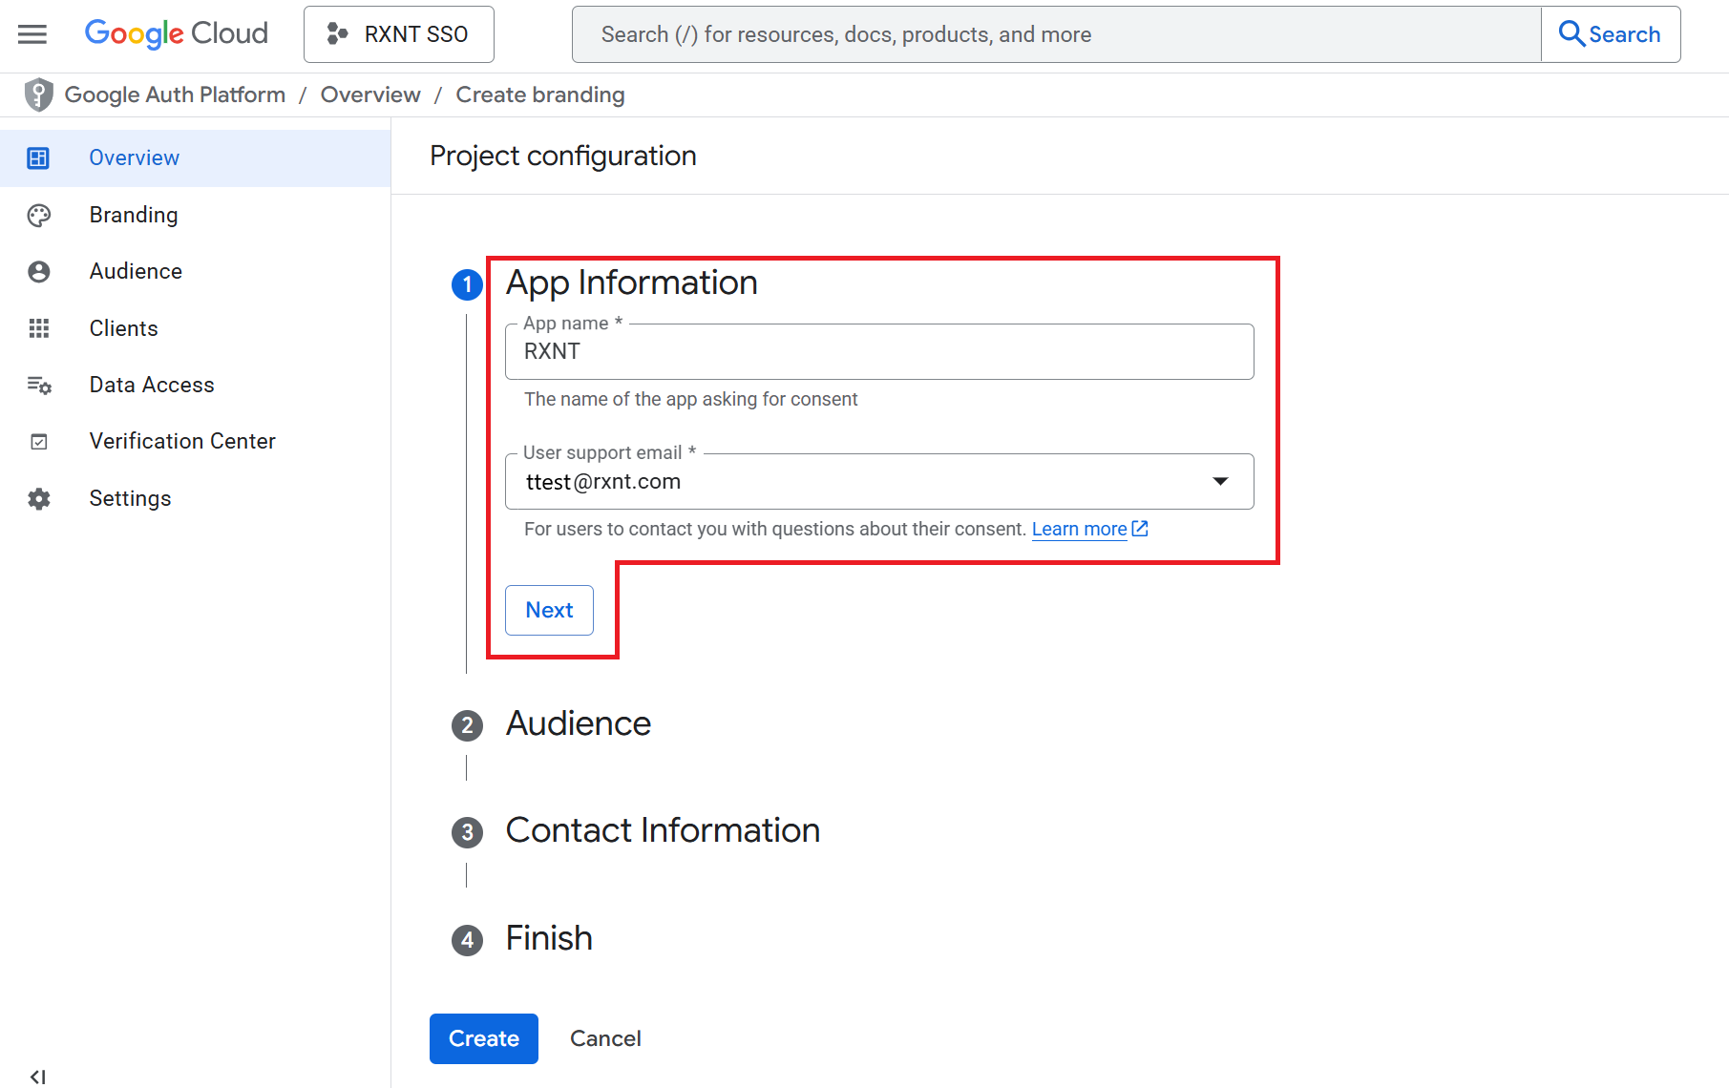Image resolution: width=1729 pixels, height=1088 pixels.
Task: Click the Google Auth Platform key icon
Action: click(37, 94)
